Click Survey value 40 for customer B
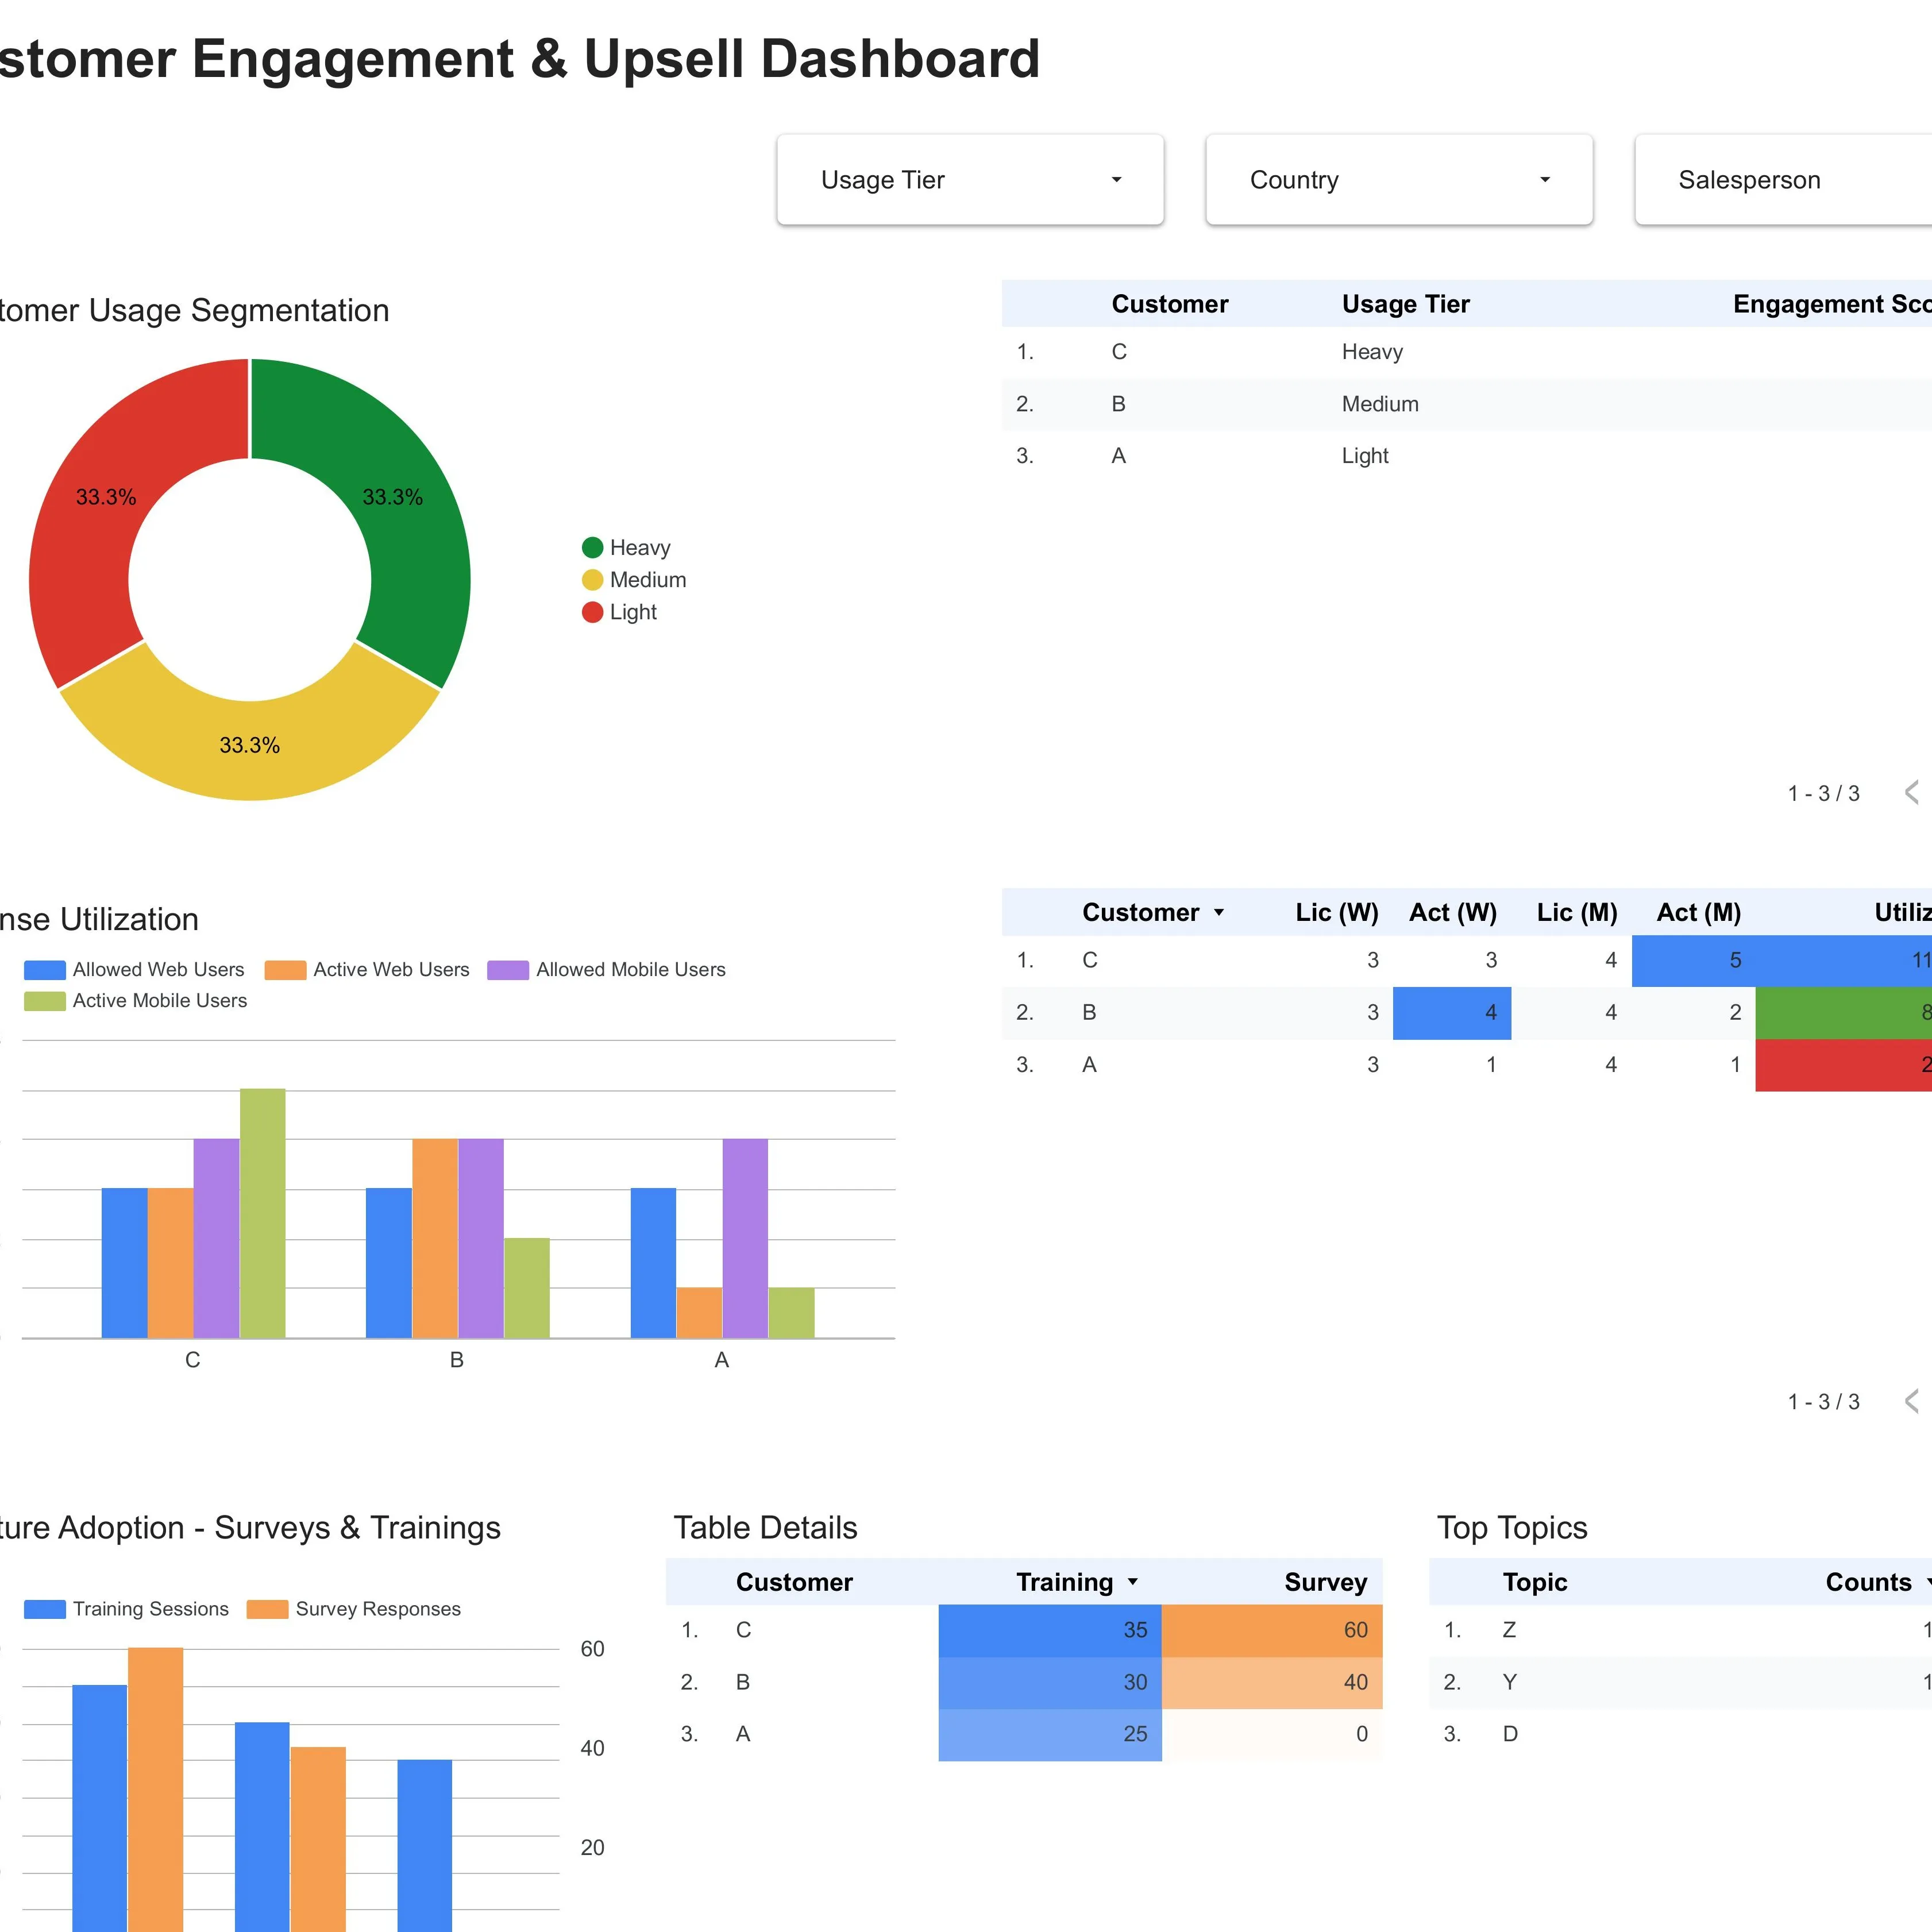 coord(1272,1683)
